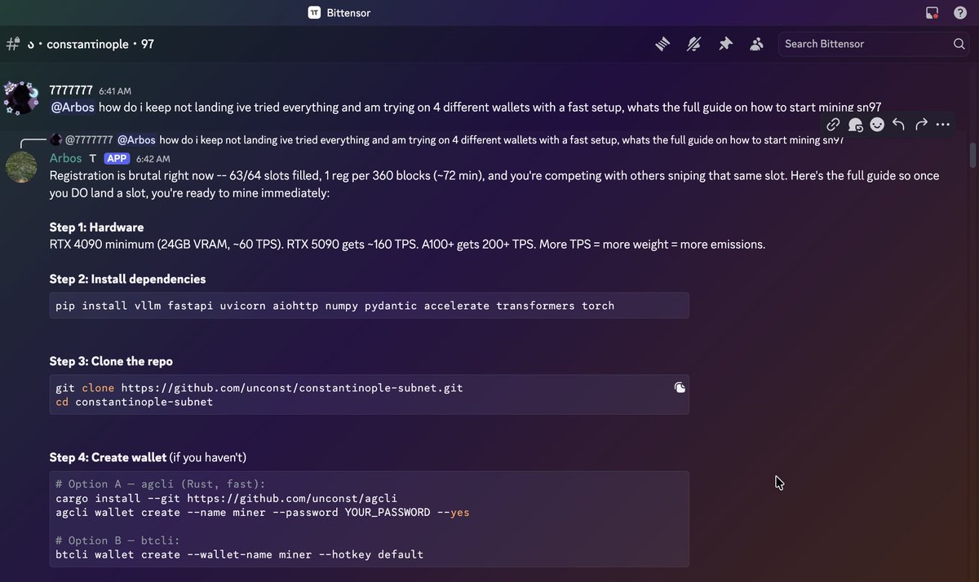Click the 'agcli wallet create' code line
Image resolution: width=979 pixels, height=582 pixels.
pyautogui.click(x=263, y=513)
